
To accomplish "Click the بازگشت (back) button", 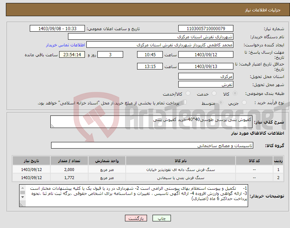I will (x=136, y=218).
